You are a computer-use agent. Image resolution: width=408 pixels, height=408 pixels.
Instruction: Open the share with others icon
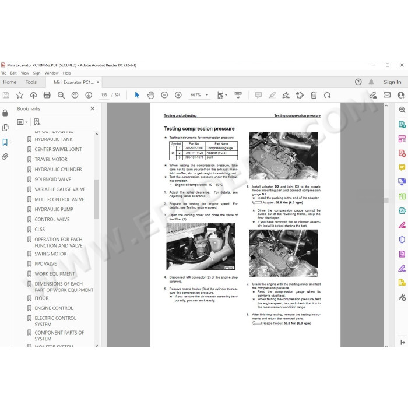click(x=401, y=95)
